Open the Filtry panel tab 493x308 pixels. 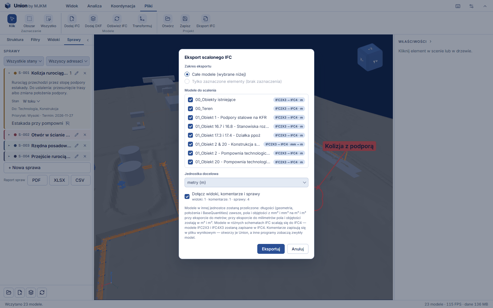pos(35,40)
